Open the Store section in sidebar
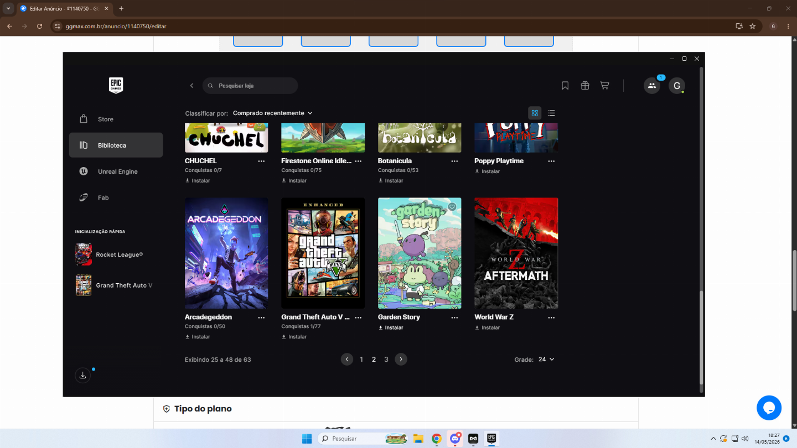The image size is (797, 448). 116,119
